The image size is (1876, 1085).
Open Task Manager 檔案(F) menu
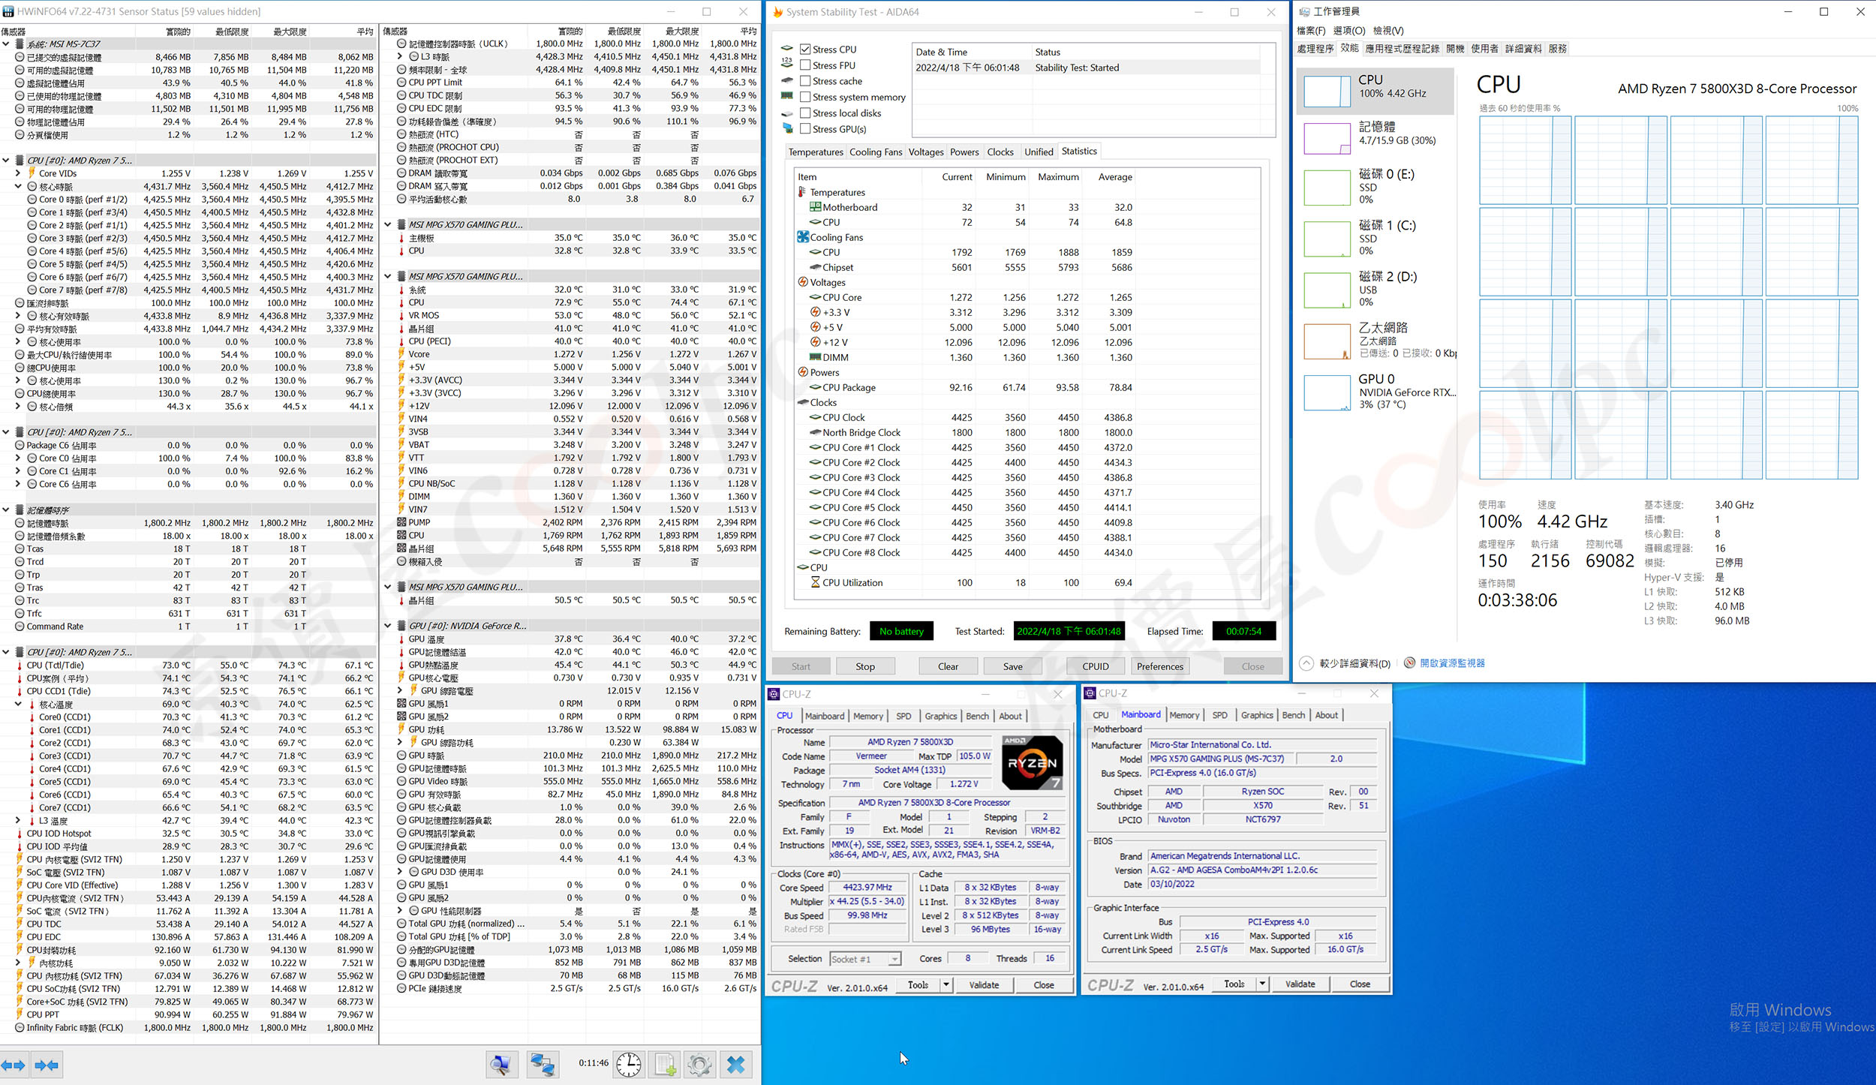pos(1311,31)
